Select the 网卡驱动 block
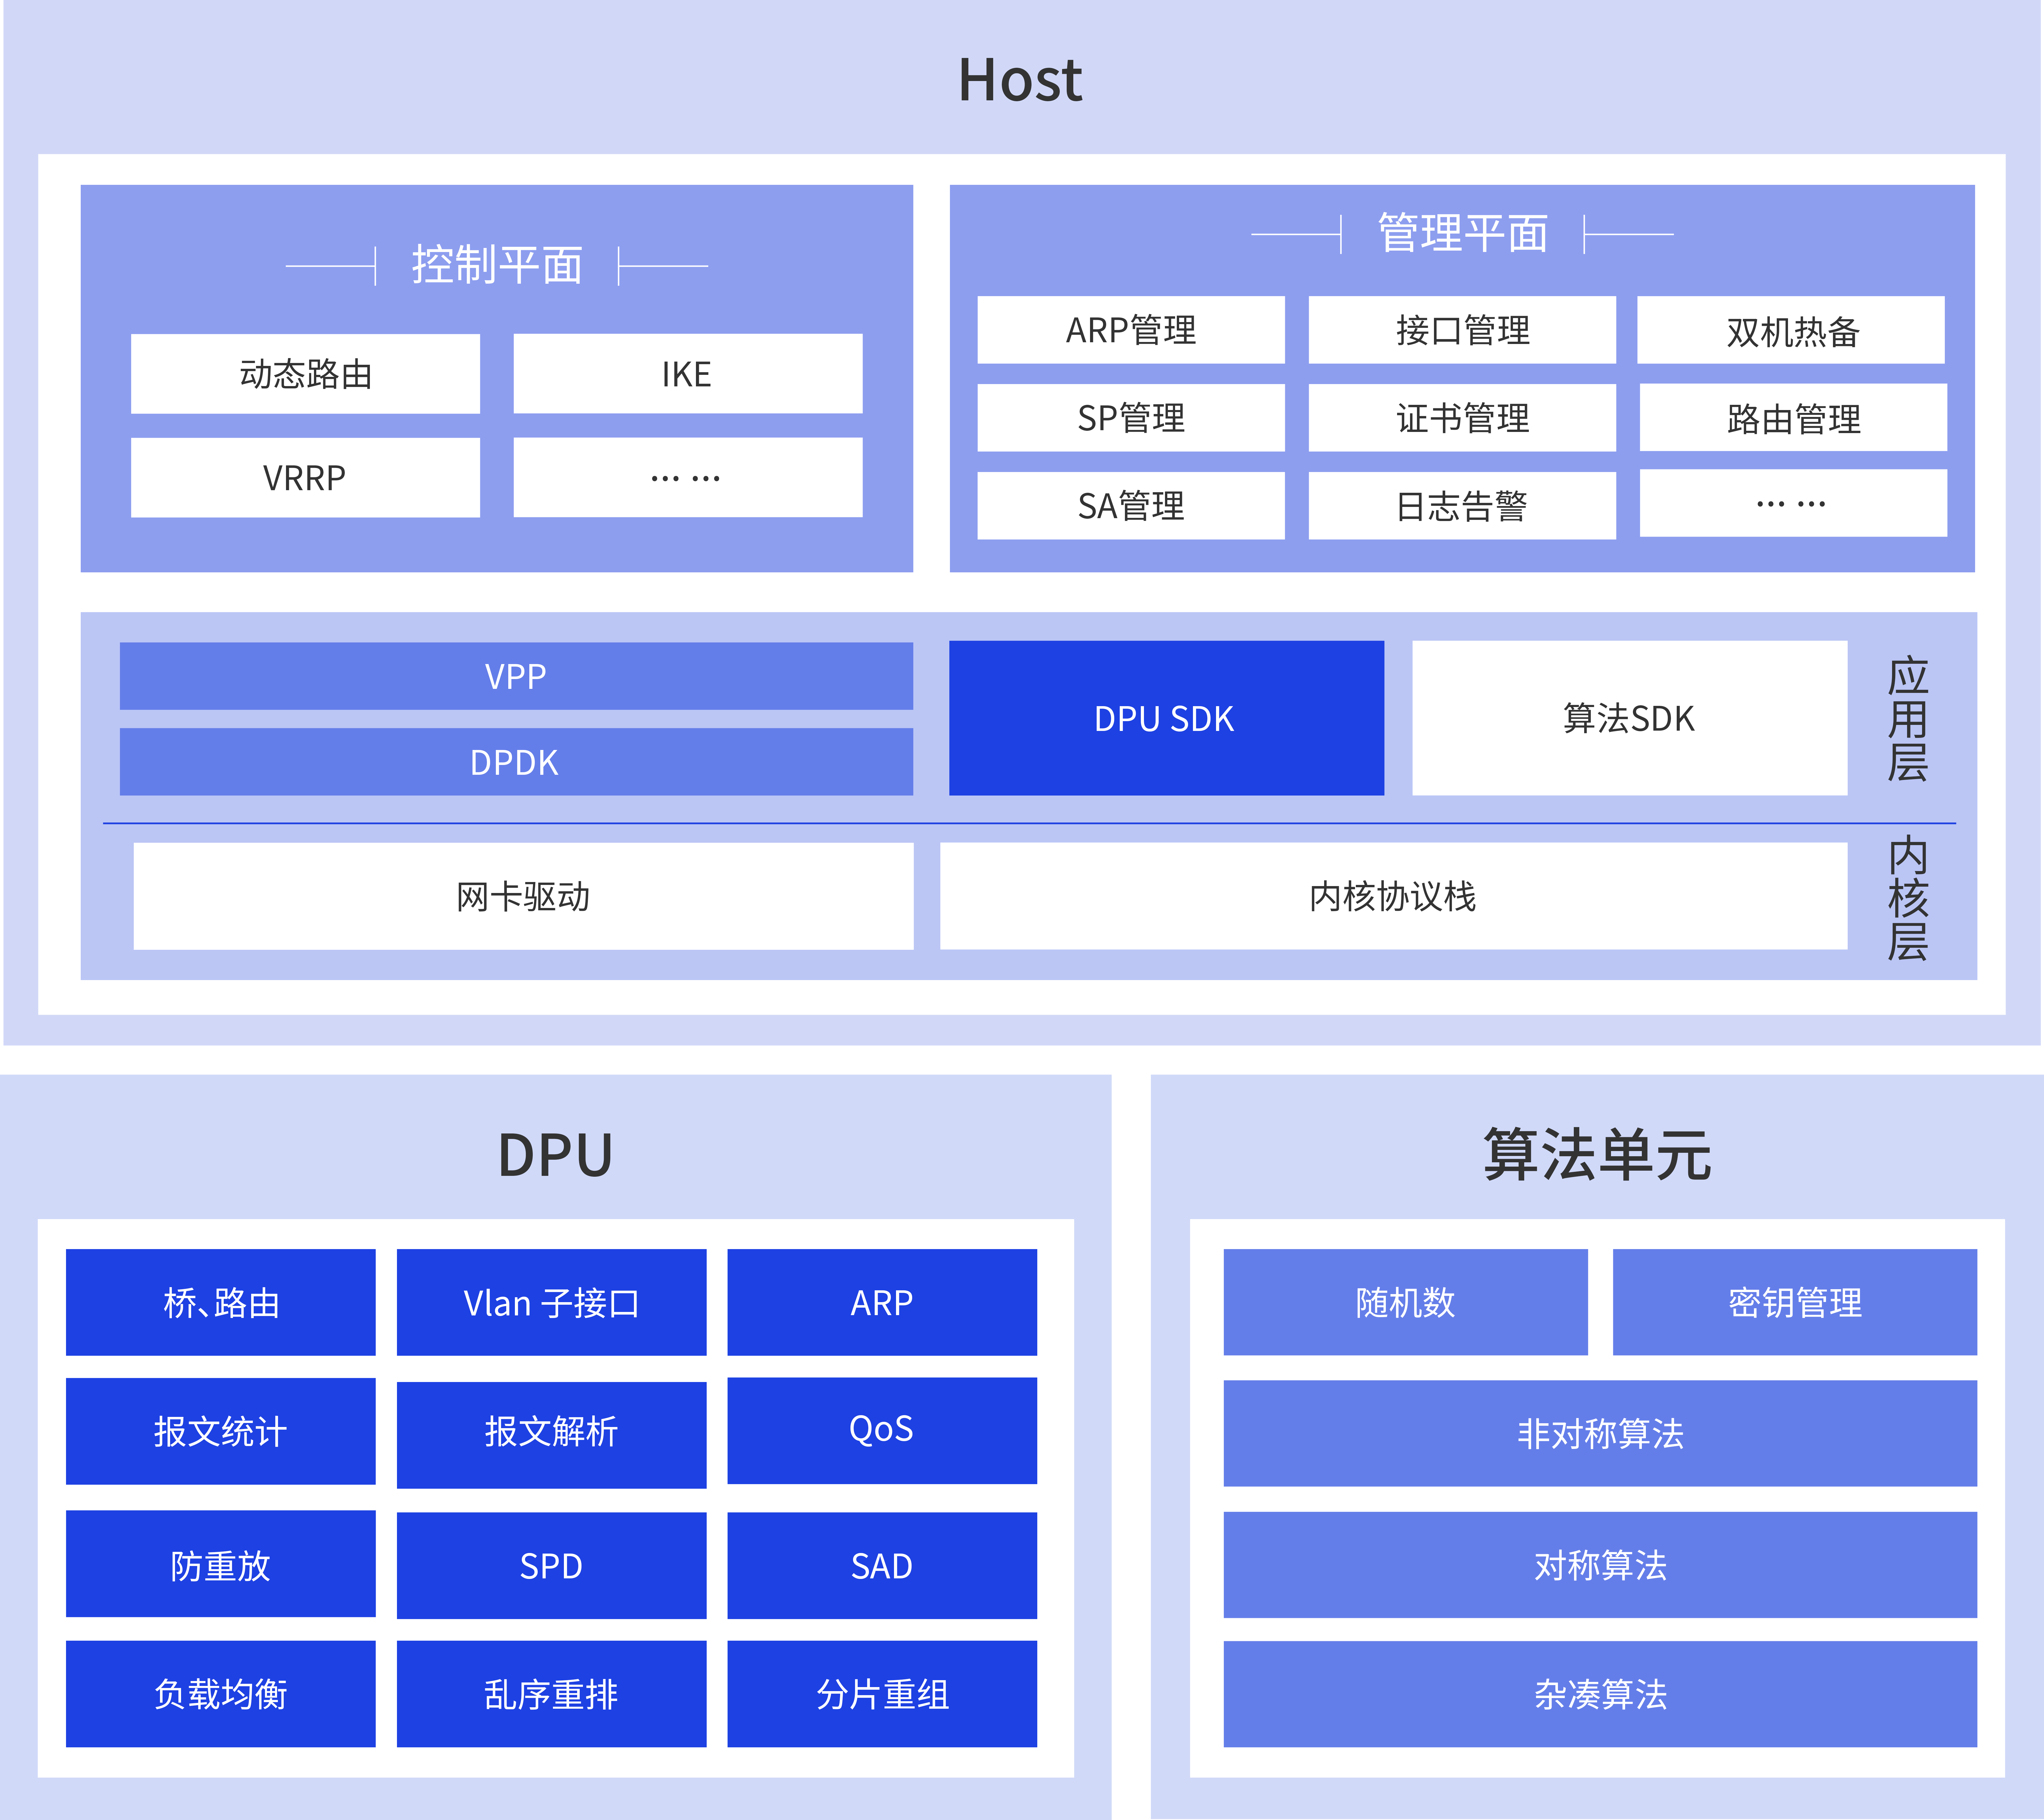 (523, 896)
